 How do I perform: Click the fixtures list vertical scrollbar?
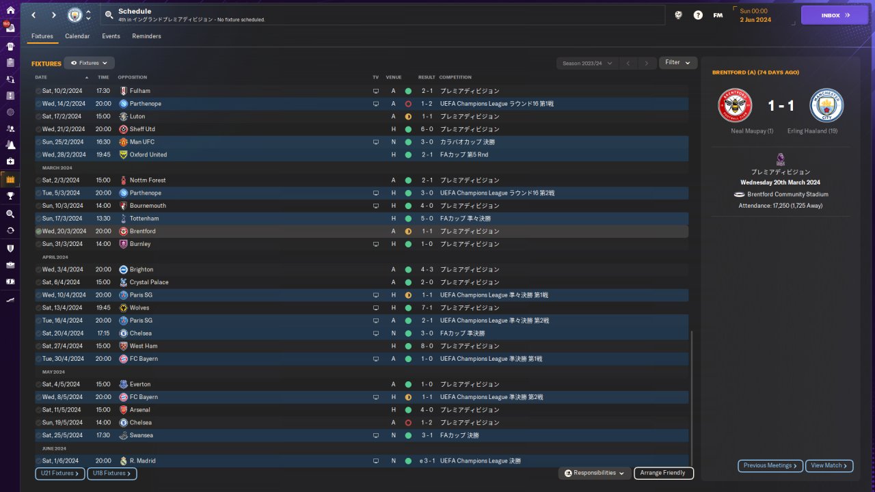pyautogui.click(x=692, y=398)
